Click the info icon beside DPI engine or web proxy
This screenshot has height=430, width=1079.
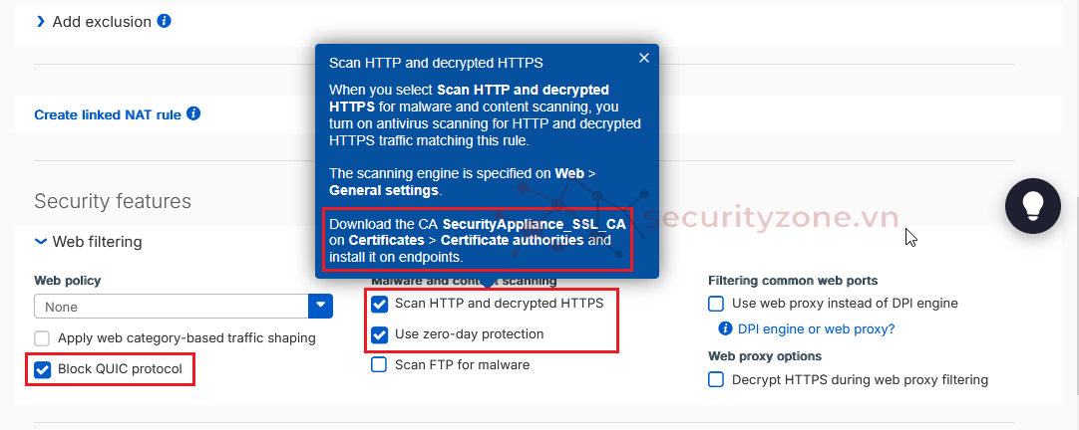[726, 328]
